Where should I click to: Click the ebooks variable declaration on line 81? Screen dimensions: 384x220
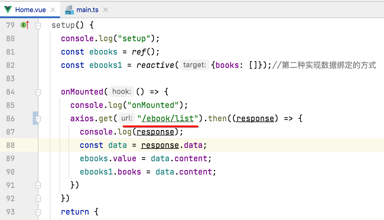coord(103,52)
